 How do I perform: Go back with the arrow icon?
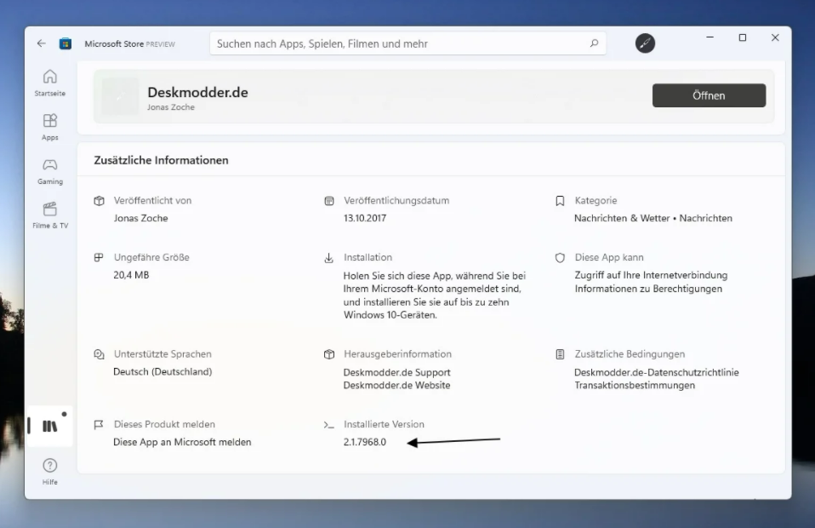[42, 43]
